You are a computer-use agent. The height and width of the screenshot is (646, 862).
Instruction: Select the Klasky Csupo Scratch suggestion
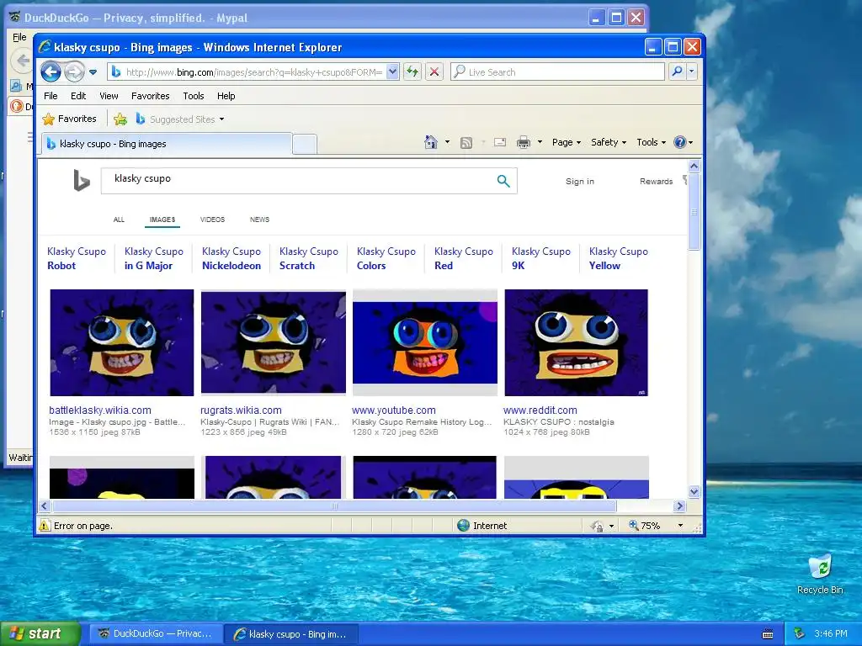click(309, 259)
